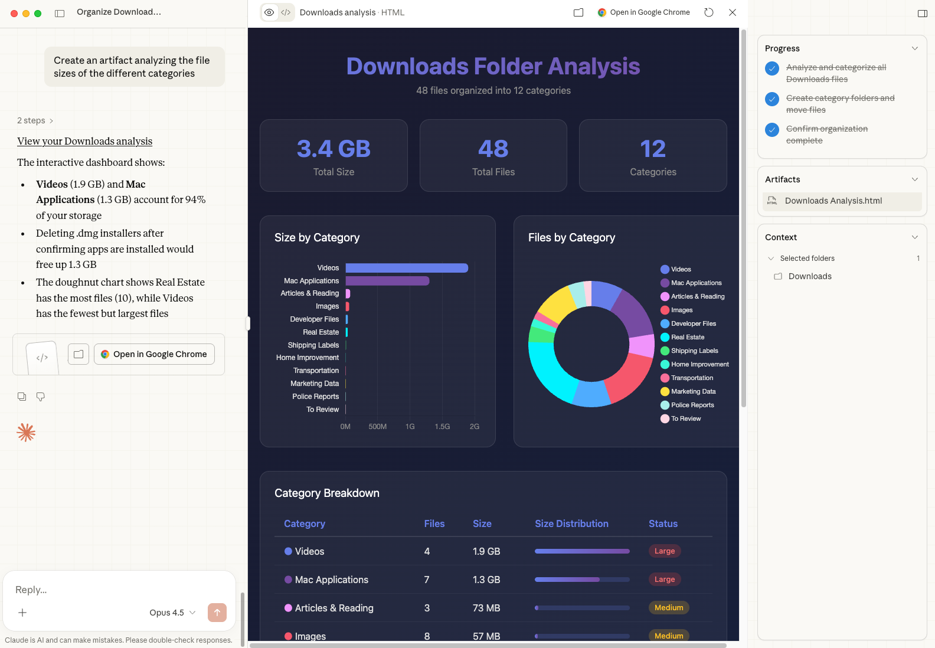
Task: Click Open in Google Chrome in chat
Action: pyautogui.click(x=154, y=354)
